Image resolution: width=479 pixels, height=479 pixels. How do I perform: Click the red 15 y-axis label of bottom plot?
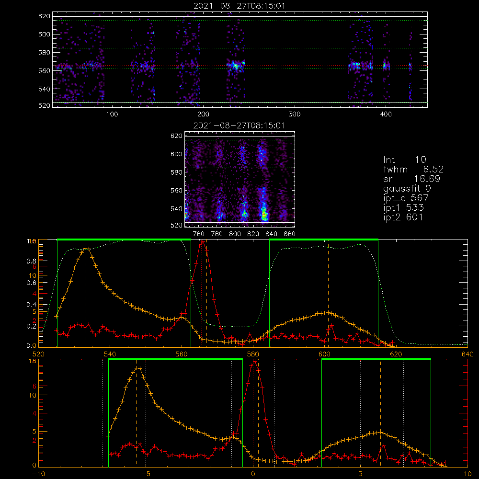click(33, 361)
